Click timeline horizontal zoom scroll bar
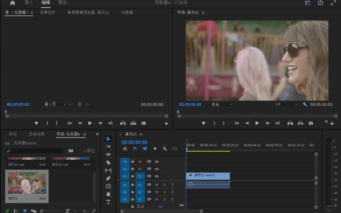341x213 pixels. tap(162, 211)
